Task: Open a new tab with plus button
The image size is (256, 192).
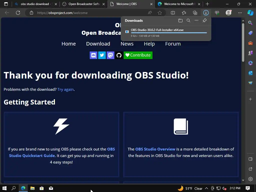Action: coord(207,4)
